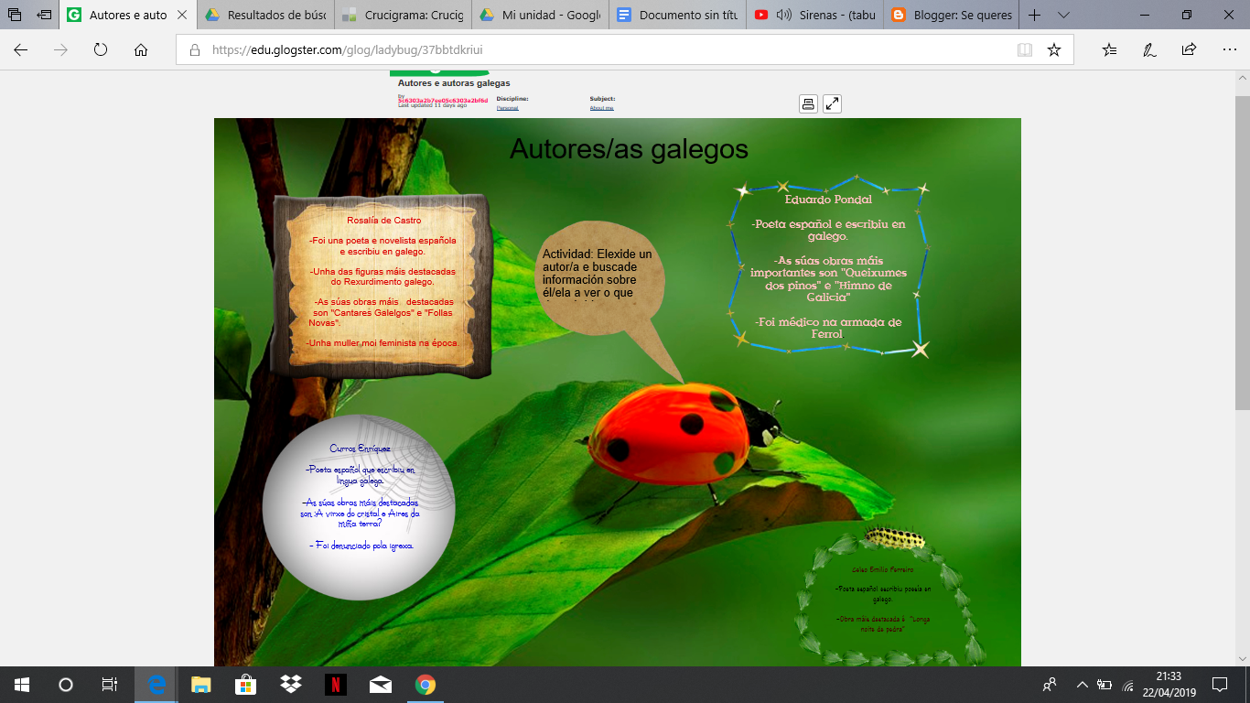Click the 21:33 clock and date
The image size is (1250, 703).
click(x=1169, y=685)
